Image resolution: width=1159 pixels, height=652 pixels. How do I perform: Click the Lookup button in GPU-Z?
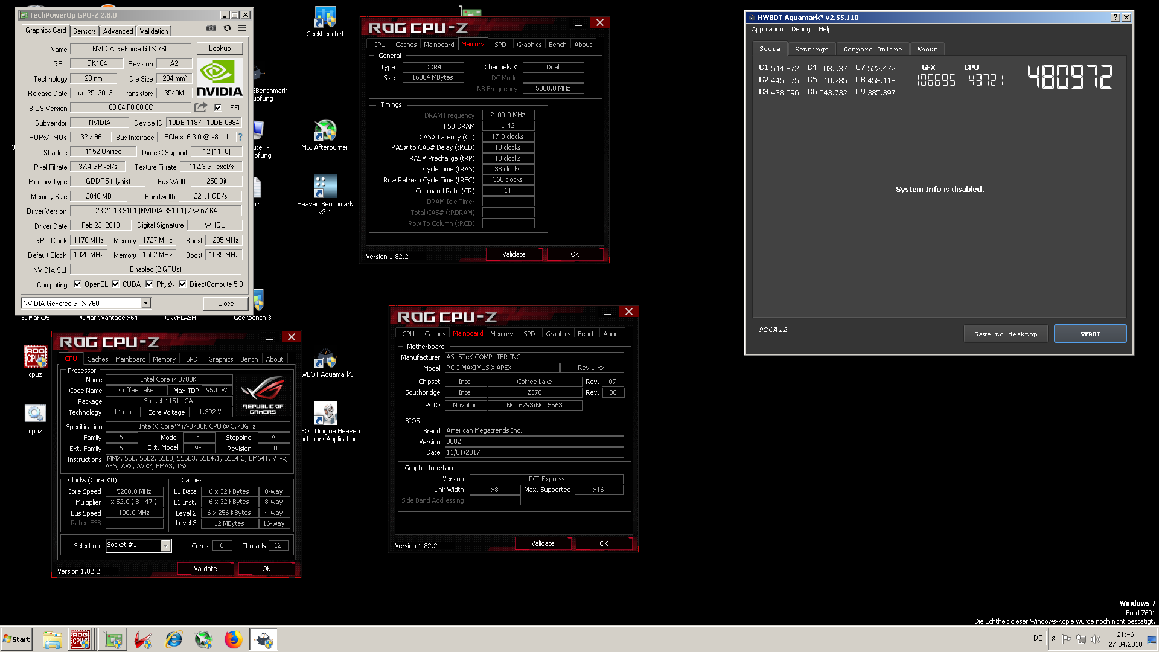pos(220,48)
